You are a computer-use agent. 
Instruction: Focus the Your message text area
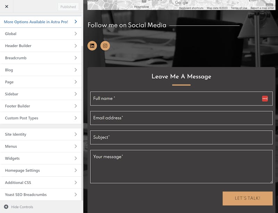click(181, 166)
